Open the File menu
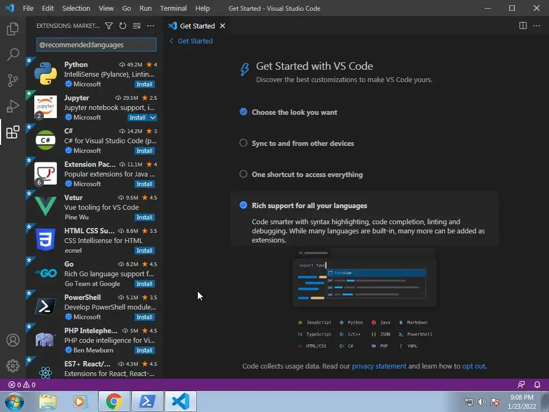Viewport: 549px width, 412px height. pos(28,8)
